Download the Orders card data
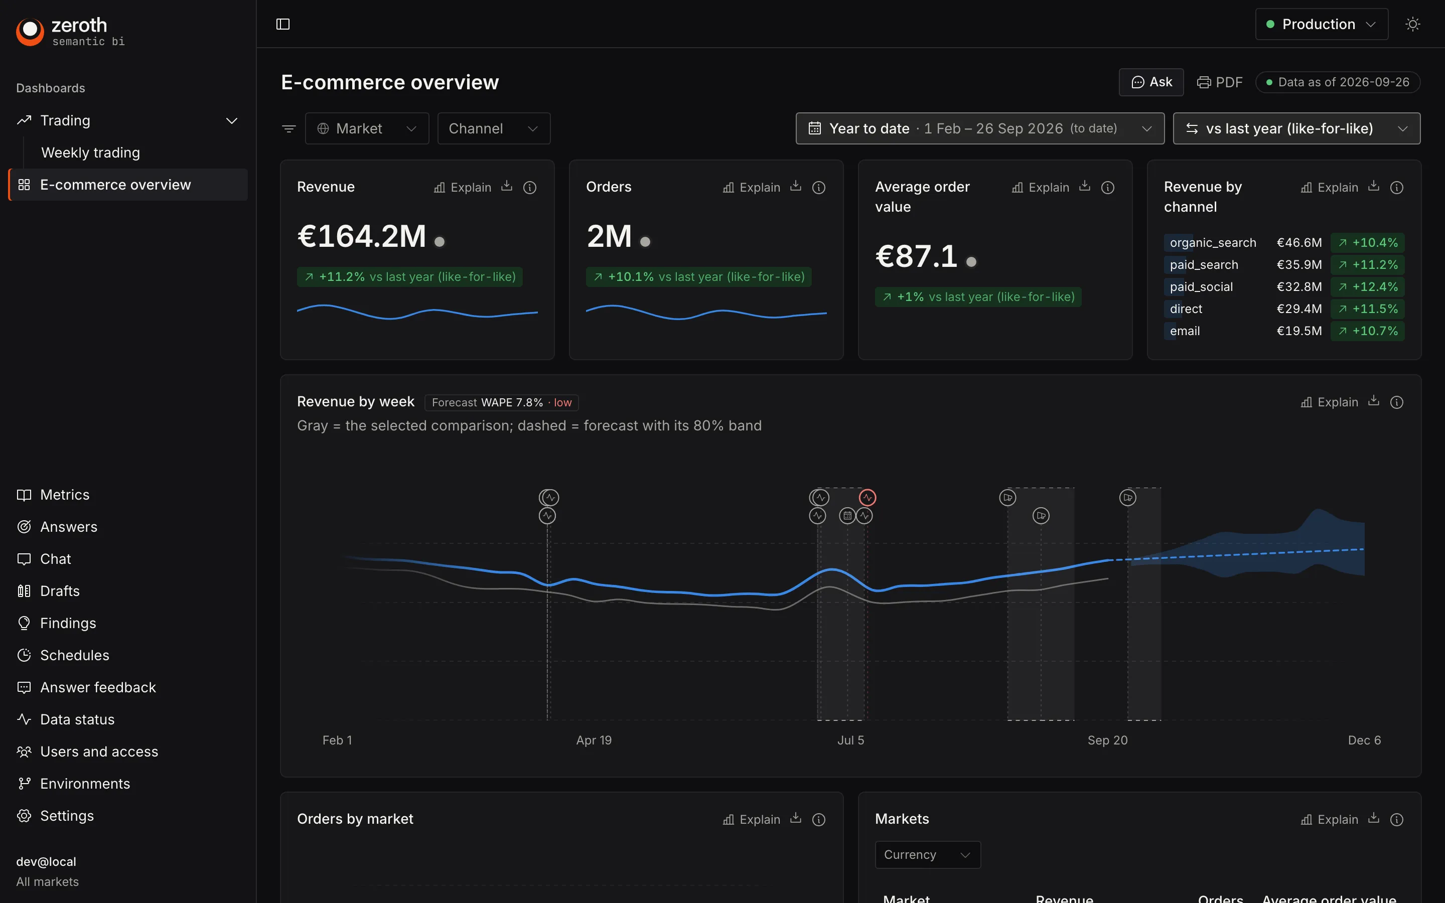The image size is (1445, 903). pos(795,186)
